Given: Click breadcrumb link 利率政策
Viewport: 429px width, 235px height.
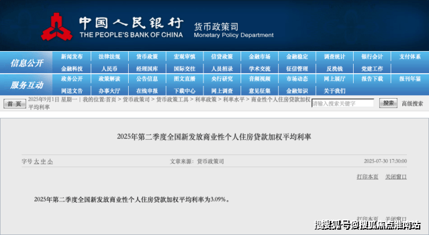Looking at the screenshot, I should click(205, 99).
